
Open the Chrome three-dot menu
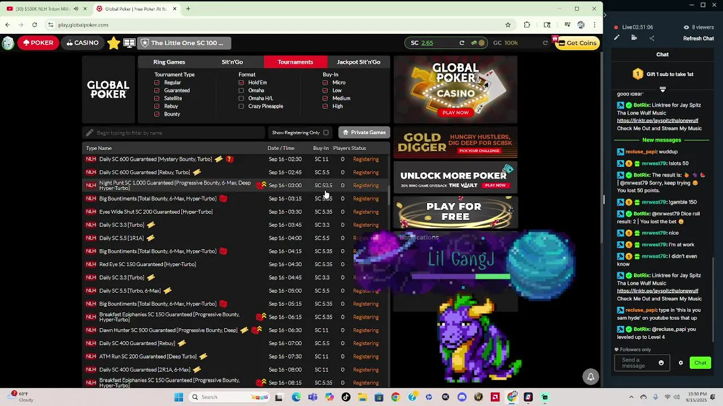[x=594, y=25]
